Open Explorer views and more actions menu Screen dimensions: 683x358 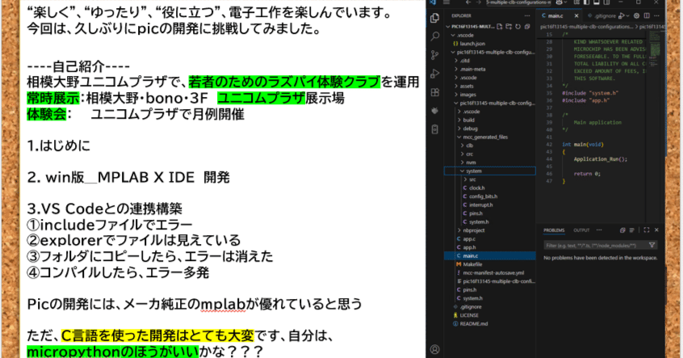pos(527,15)
